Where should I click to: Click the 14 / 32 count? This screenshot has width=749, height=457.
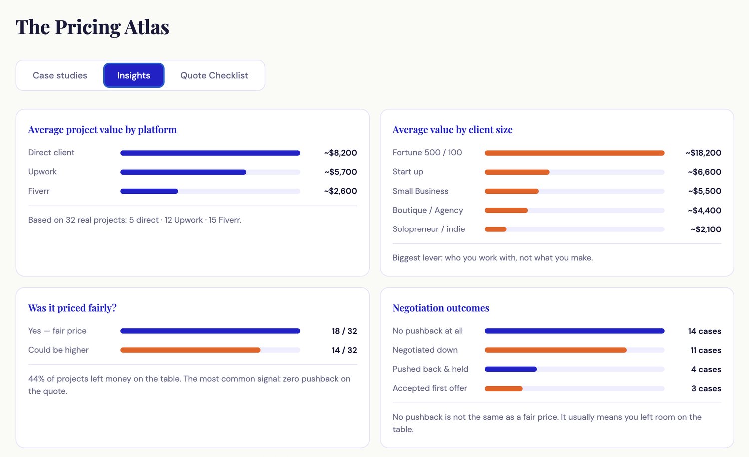point(344,350)
